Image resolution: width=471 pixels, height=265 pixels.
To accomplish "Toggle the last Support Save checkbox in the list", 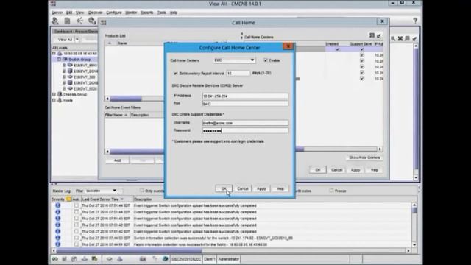I will tap(362, 79).
